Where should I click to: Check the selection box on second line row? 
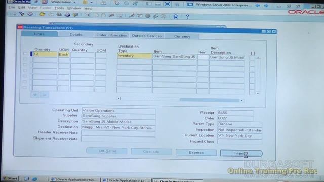pos(25,59)
